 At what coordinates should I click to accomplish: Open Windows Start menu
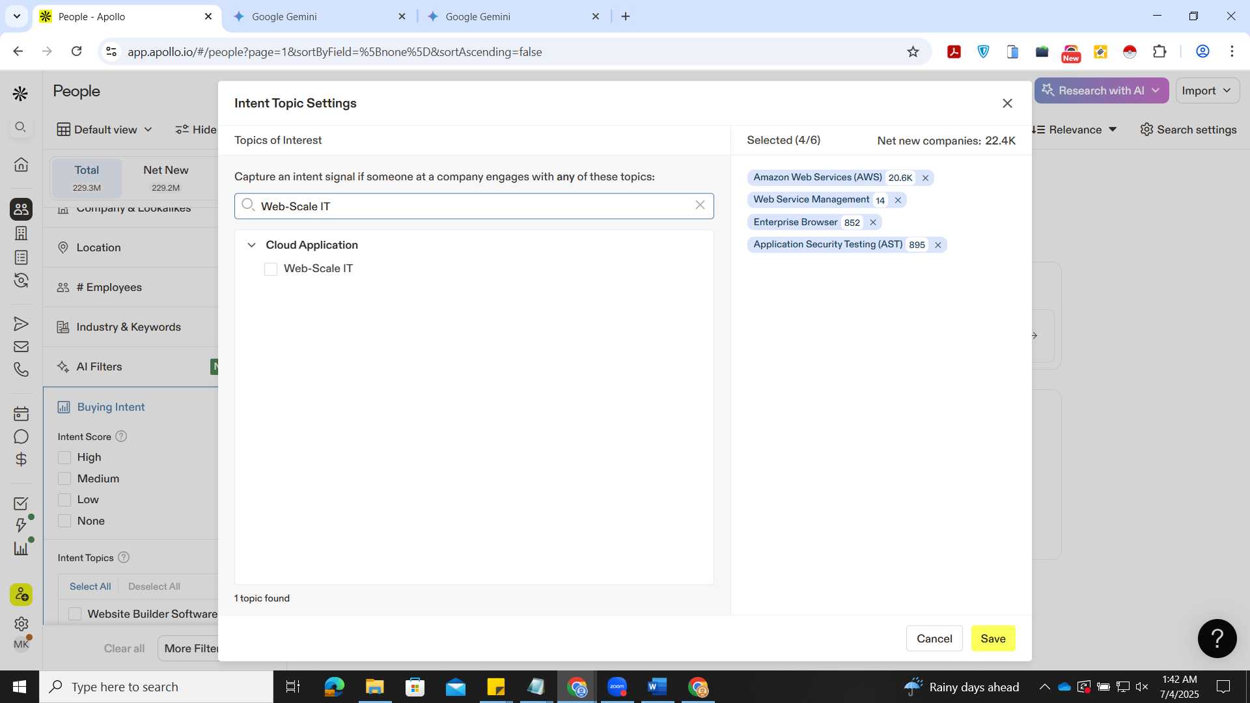click(x=20, y=687)
